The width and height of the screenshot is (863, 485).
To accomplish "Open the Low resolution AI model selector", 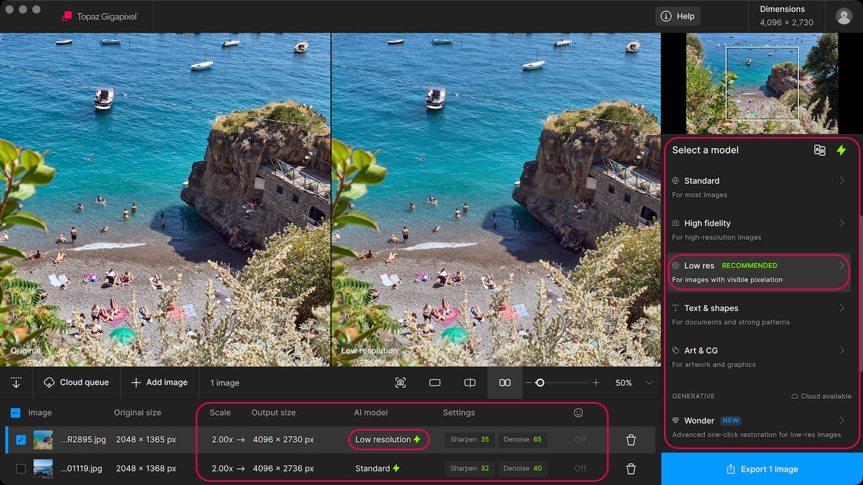I will pyautogui.click(x=388, y=440).
